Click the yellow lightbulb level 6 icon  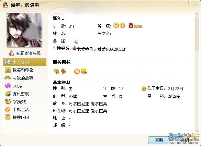point(84,71)
